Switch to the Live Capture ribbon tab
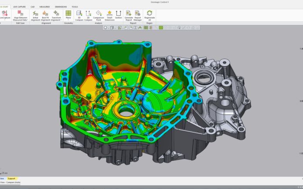 coord(19,7)
